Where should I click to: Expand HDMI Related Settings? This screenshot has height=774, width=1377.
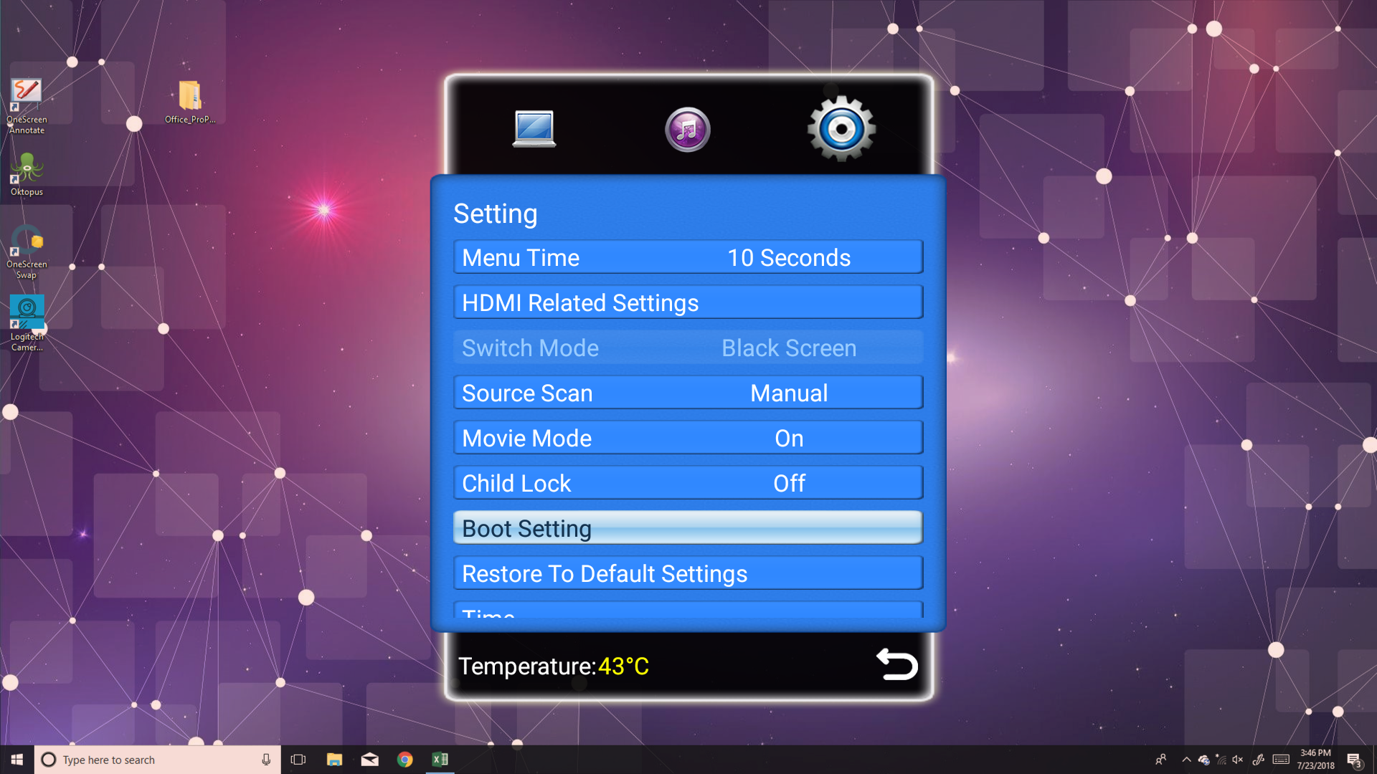point(688,302)
